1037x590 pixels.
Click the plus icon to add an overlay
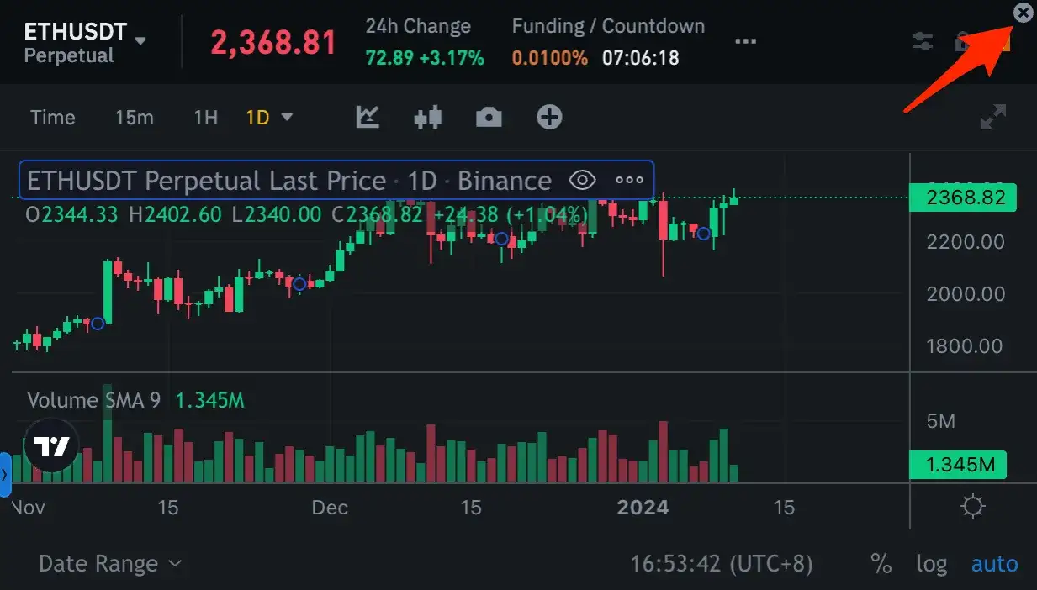548,117
